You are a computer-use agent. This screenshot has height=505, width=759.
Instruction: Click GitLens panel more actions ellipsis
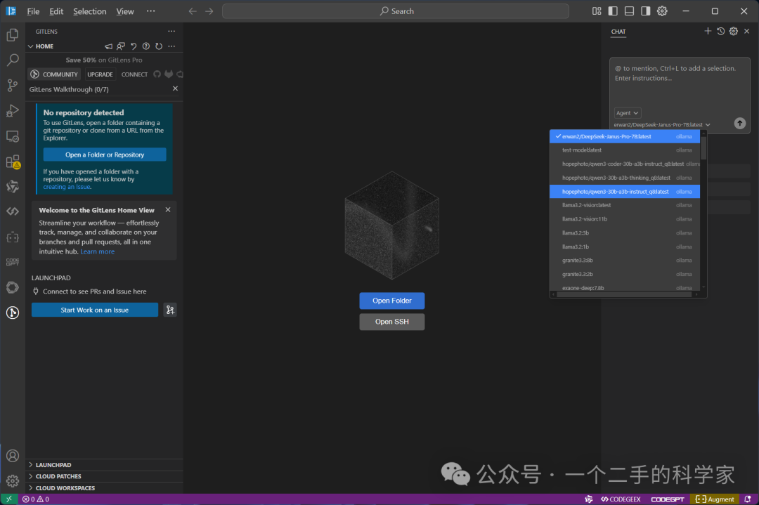[x=171, y=31]
